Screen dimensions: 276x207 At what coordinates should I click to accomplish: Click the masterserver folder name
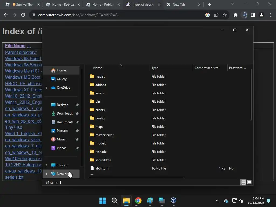104,135
